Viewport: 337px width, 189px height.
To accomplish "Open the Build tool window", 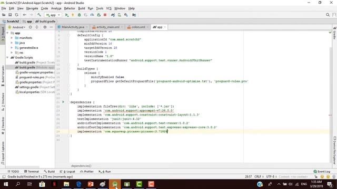I will point(49,172).
